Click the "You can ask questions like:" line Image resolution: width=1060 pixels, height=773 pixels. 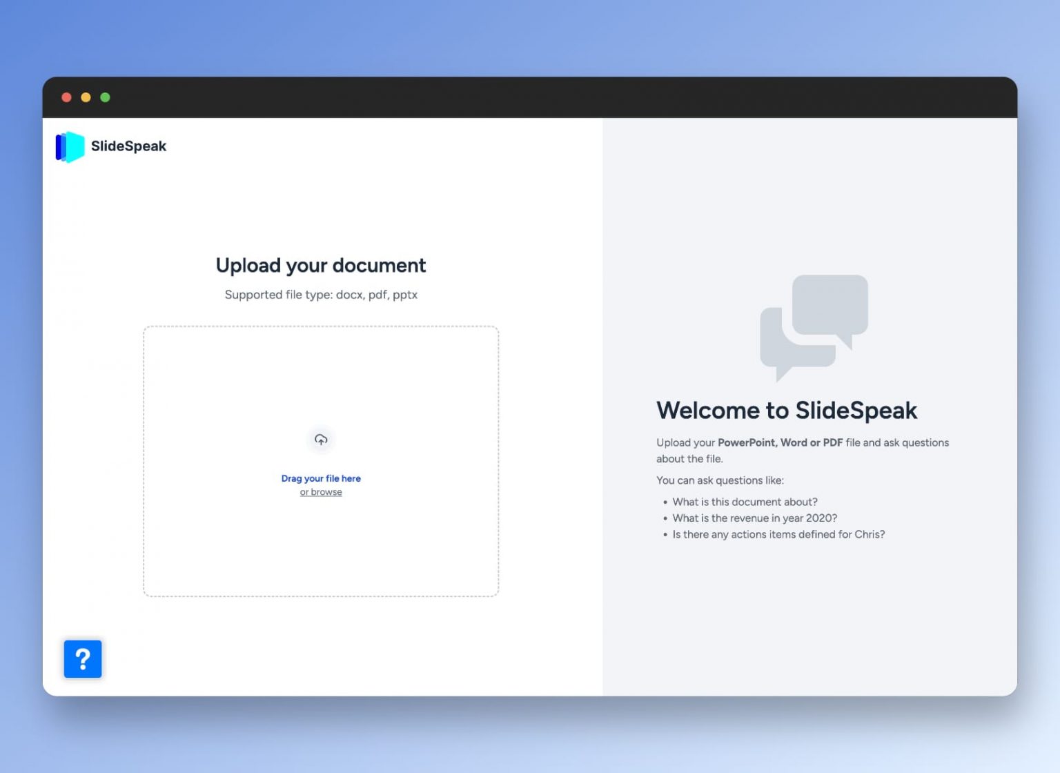point(720,480)
